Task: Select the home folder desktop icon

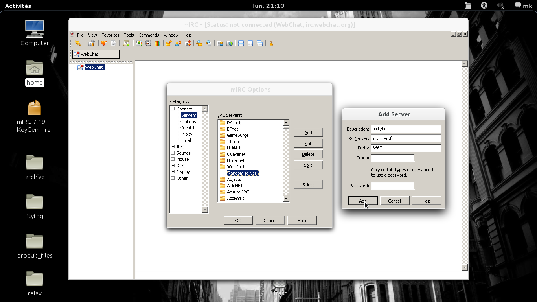Action: click(x=35, y=73)
